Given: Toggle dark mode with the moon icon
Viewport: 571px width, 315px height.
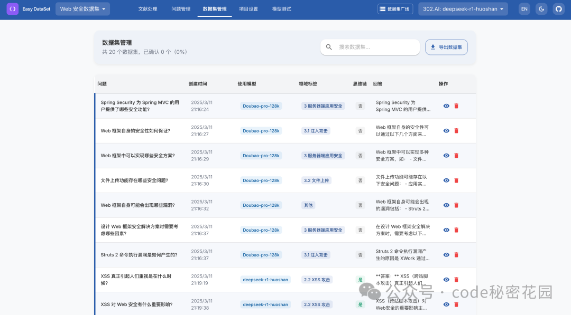Looking at the screenshot, I should (x=541, y=9).
